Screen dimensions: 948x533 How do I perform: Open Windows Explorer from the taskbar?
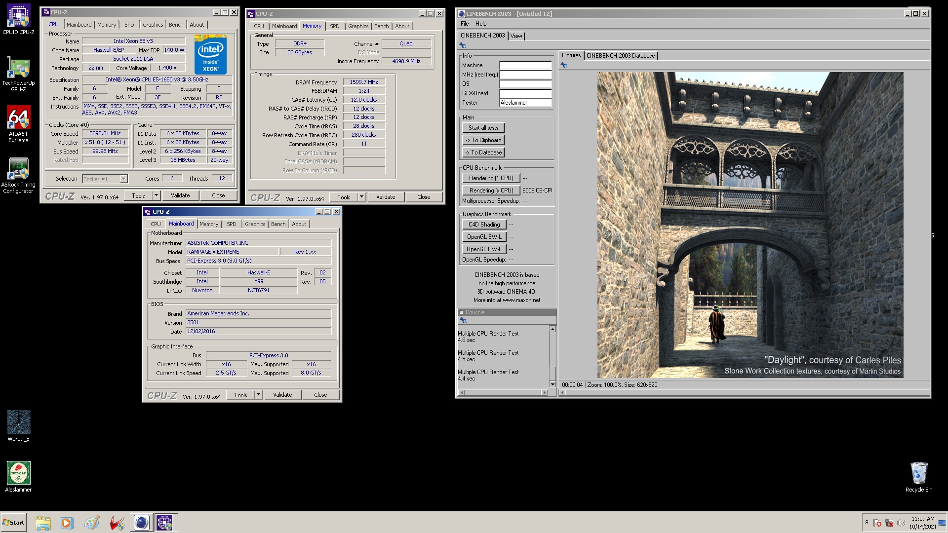click(43, 523)
